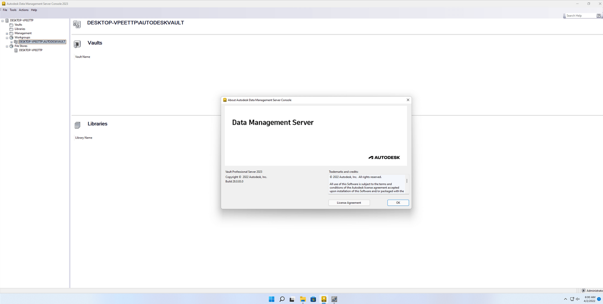Click the application icon in main title bar
The height and width of the screenshot is (304, 603).
tap(3, 3)
